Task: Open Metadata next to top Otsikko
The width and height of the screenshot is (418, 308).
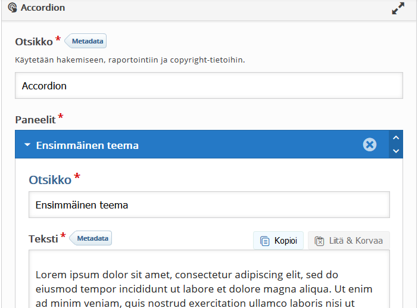Action: pyautogui.click(x=88, y=41)
